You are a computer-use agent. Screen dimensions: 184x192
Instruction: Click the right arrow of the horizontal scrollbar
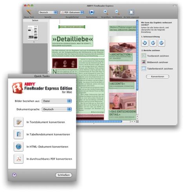point(135,122)
